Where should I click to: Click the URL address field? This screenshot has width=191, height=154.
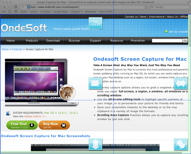coord(84,7)
